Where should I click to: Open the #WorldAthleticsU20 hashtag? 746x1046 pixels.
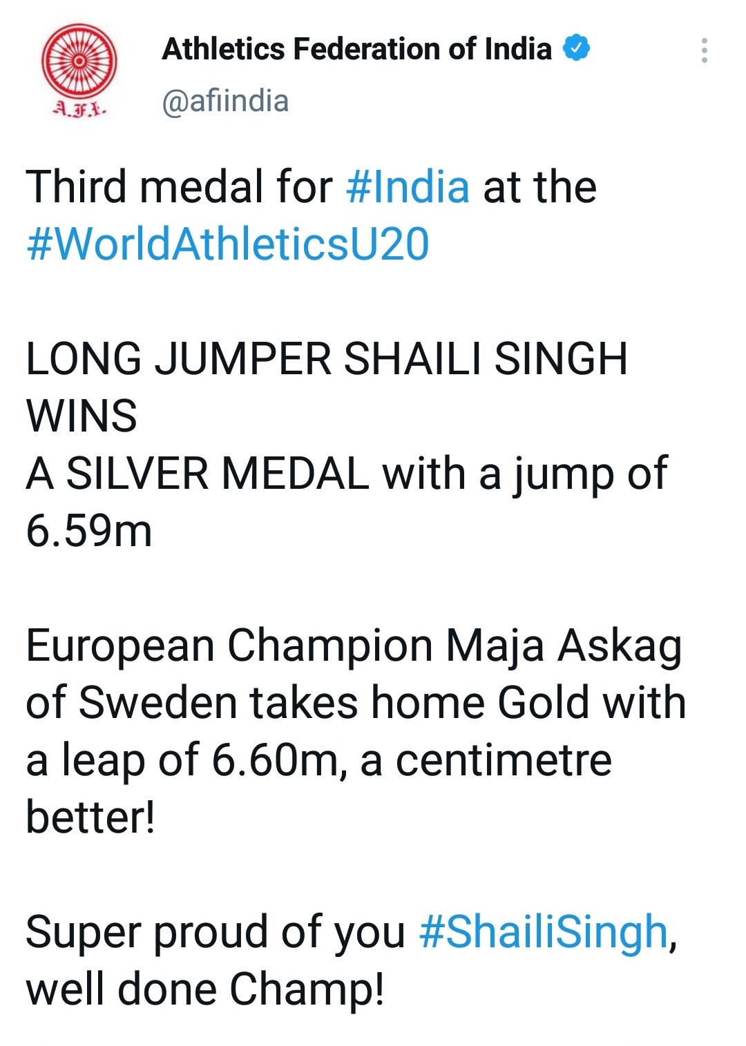coord(228,244)
